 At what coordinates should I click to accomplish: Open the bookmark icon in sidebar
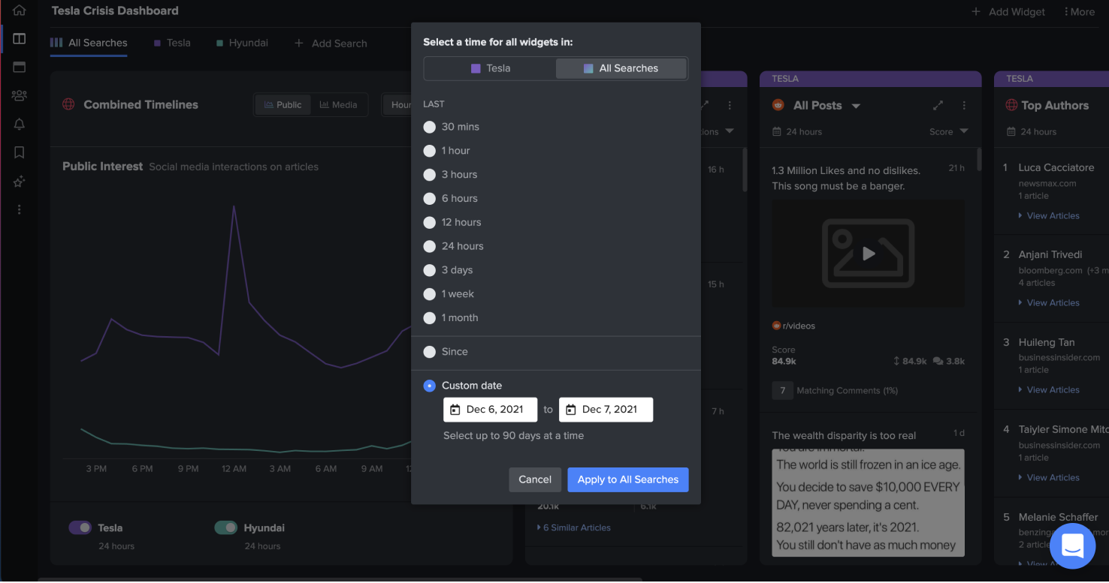pos(20,152)
